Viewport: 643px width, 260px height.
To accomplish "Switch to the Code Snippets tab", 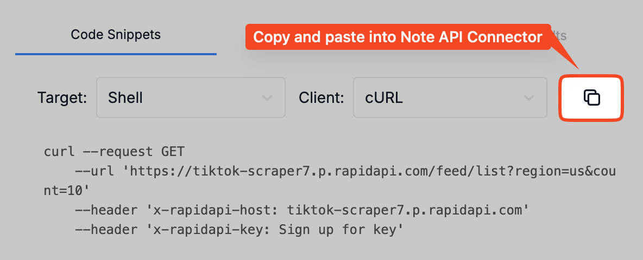I will (x=116, y=35).
